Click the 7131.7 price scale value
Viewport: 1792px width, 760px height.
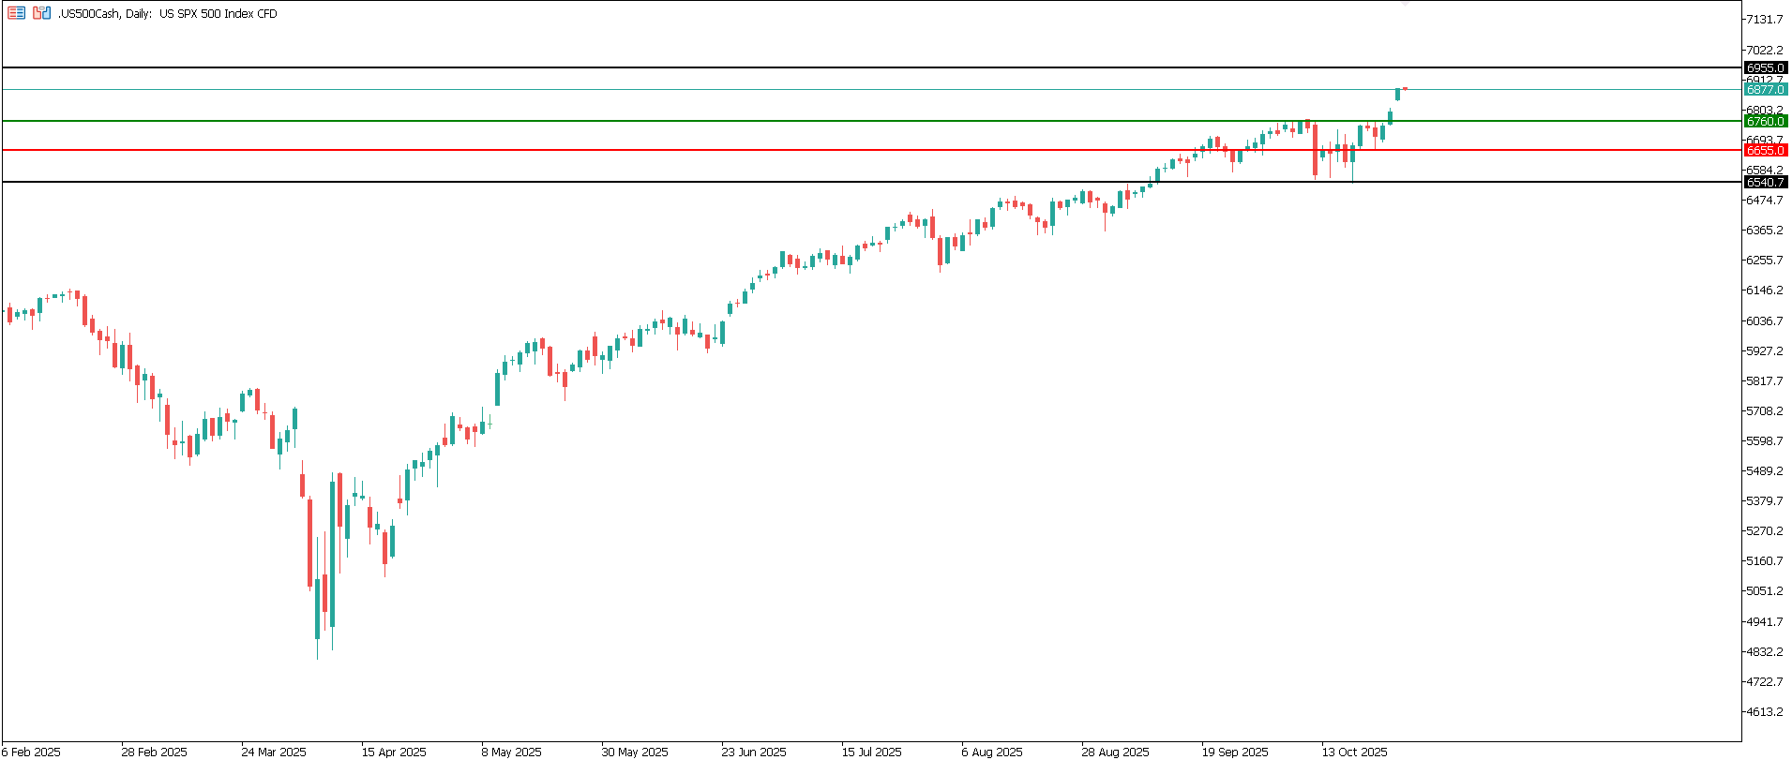(1764, 20)
